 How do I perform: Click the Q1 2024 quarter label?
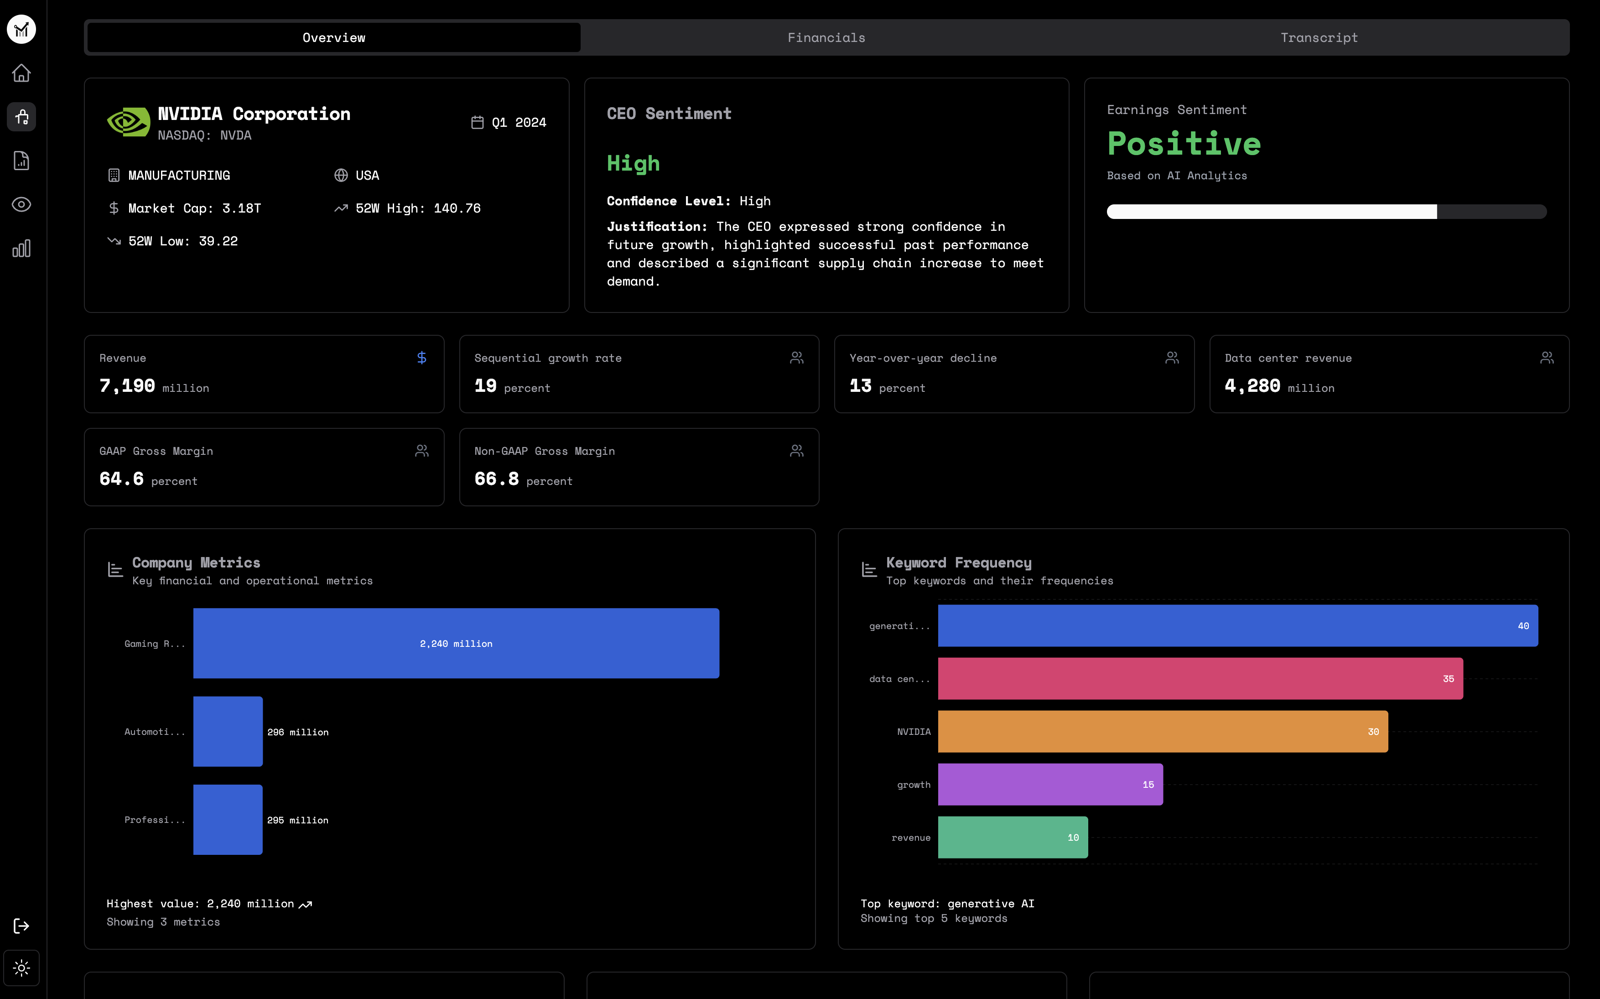point(519,122)
